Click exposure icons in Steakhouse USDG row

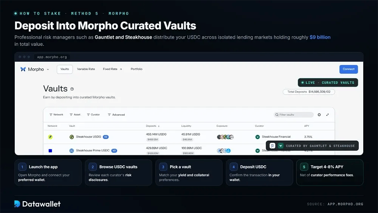coord(225,137)
